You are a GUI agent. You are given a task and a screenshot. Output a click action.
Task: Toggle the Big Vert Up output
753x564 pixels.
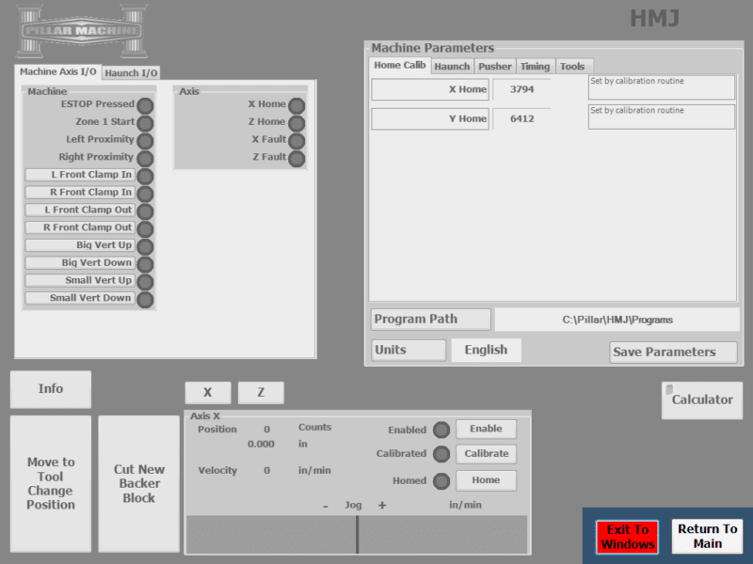pyautogui.click(x=80, y=245)
